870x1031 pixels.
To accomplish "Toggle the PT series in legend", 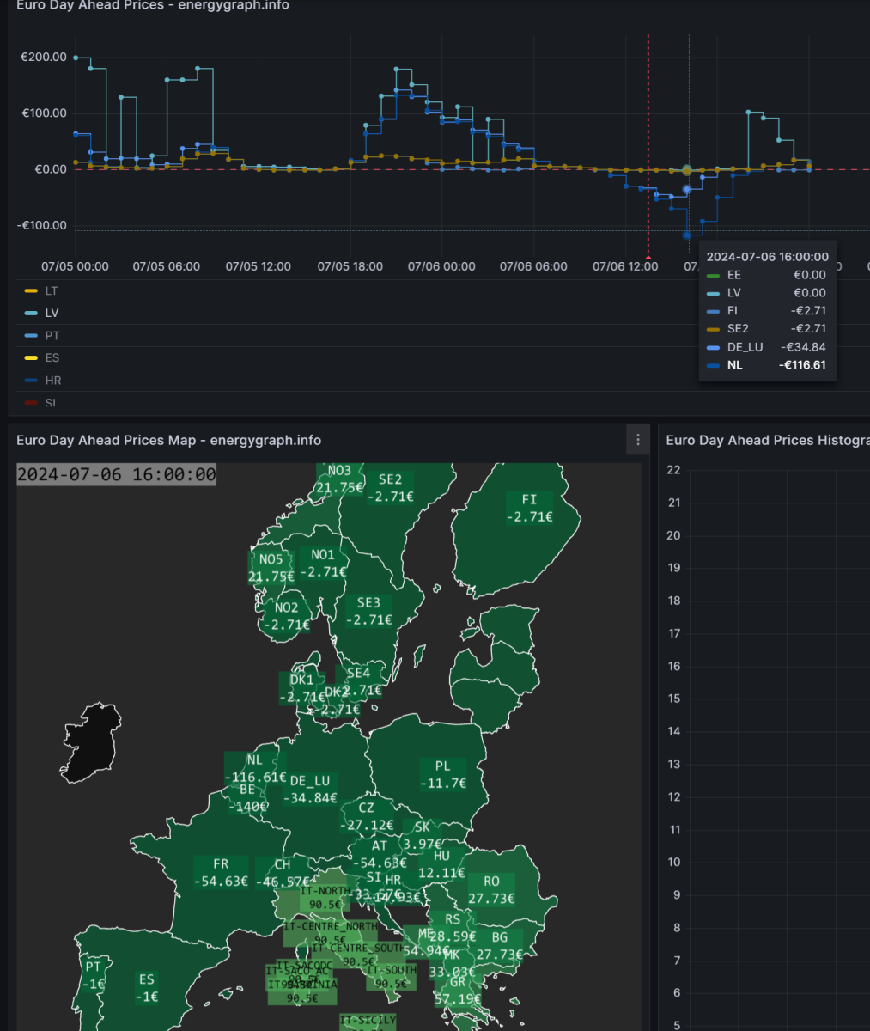I will (52, 336).
